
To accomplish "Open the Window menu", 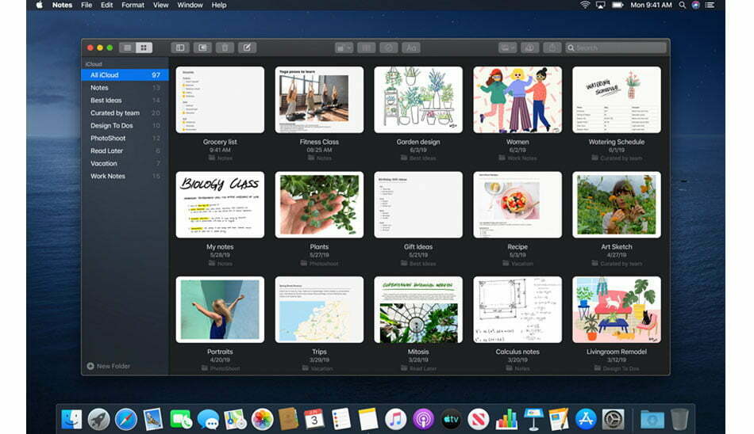I will click(x=190, y=5).
